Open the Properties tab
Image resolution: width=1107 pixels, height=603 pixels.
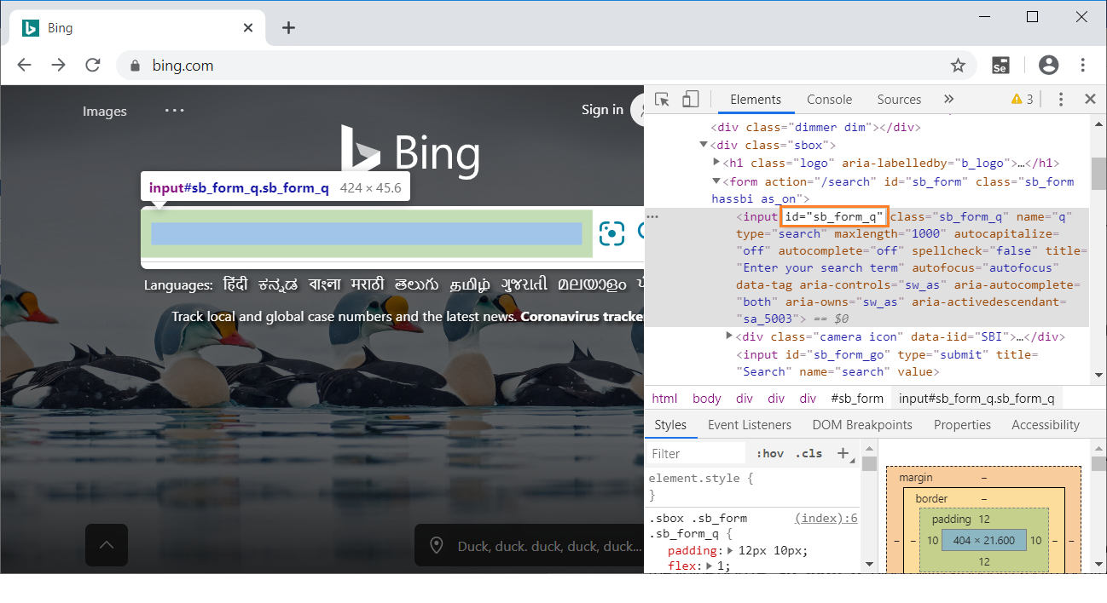point(962,425)
